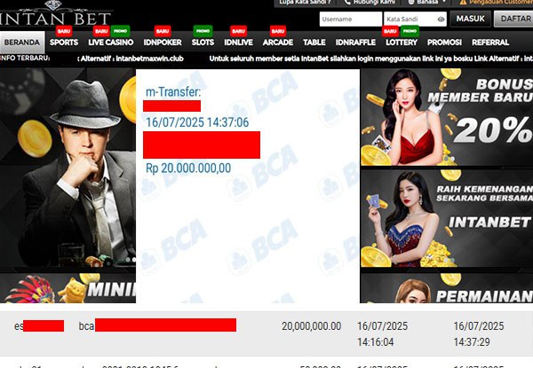Open the Lupa Kata Sandi link
Image resolution: width=533 pixels, height=368 pixels.
point(305,2)
